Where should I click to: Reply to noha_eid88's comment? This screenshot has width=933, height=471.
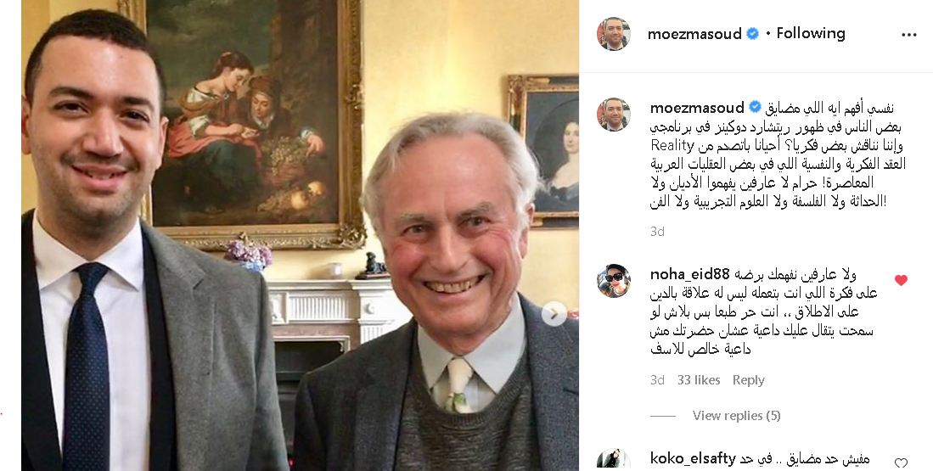(x=748, y=380)
